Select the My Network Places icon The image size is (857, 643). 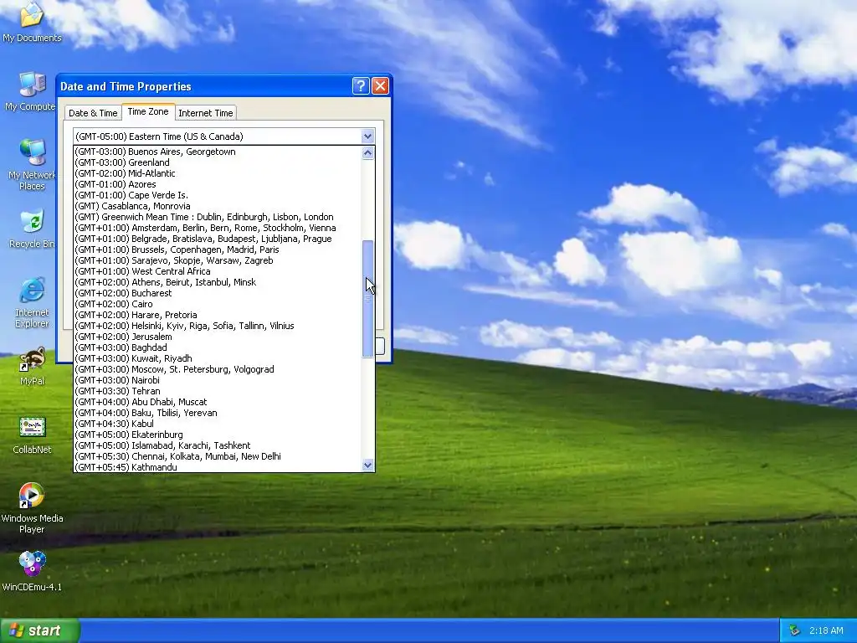pos(32,164)
